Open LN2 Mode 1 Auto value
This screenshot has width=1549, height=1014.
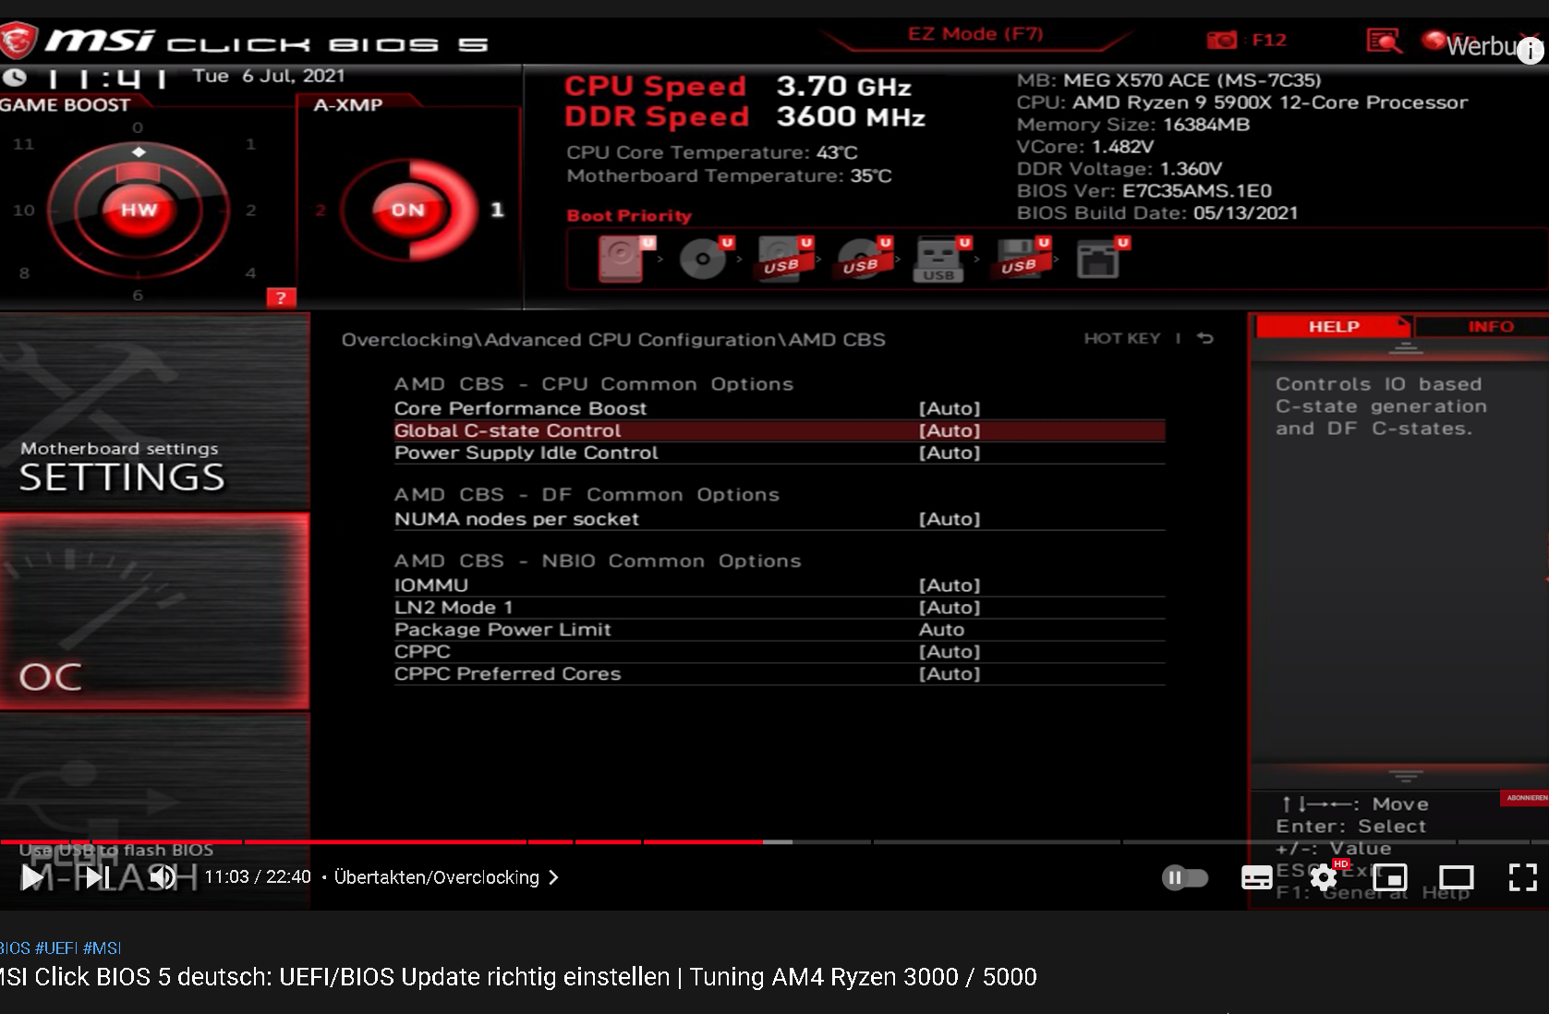950,608
